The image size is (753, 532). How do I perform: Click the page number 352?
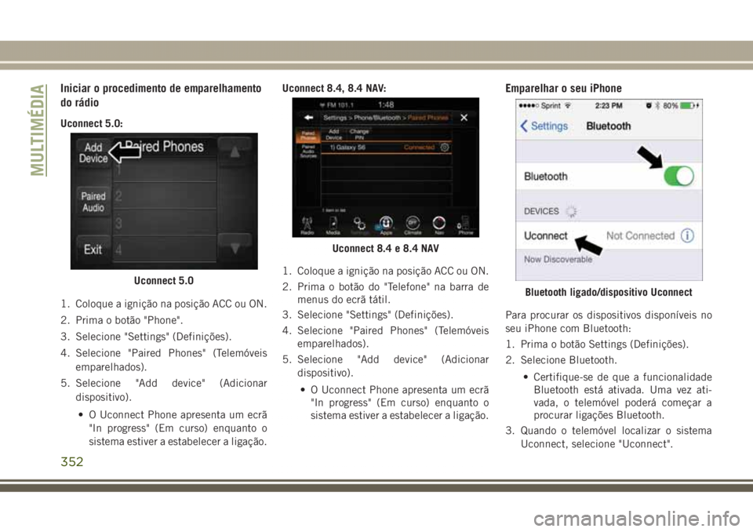coord(72,462)
